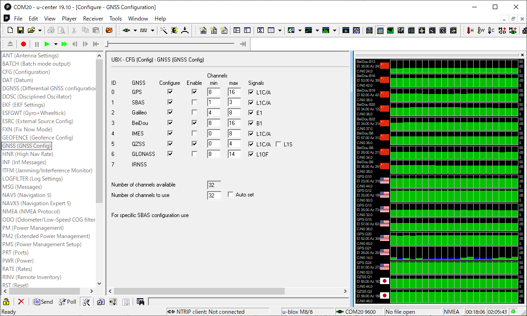The height and width of the screenshot is (316, 527).
Task: Click the green fast-forward button
Action: [x=64, y=44]
